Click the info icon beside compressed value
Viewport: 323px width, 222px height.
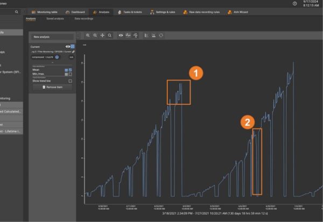(x=57, y=56)
